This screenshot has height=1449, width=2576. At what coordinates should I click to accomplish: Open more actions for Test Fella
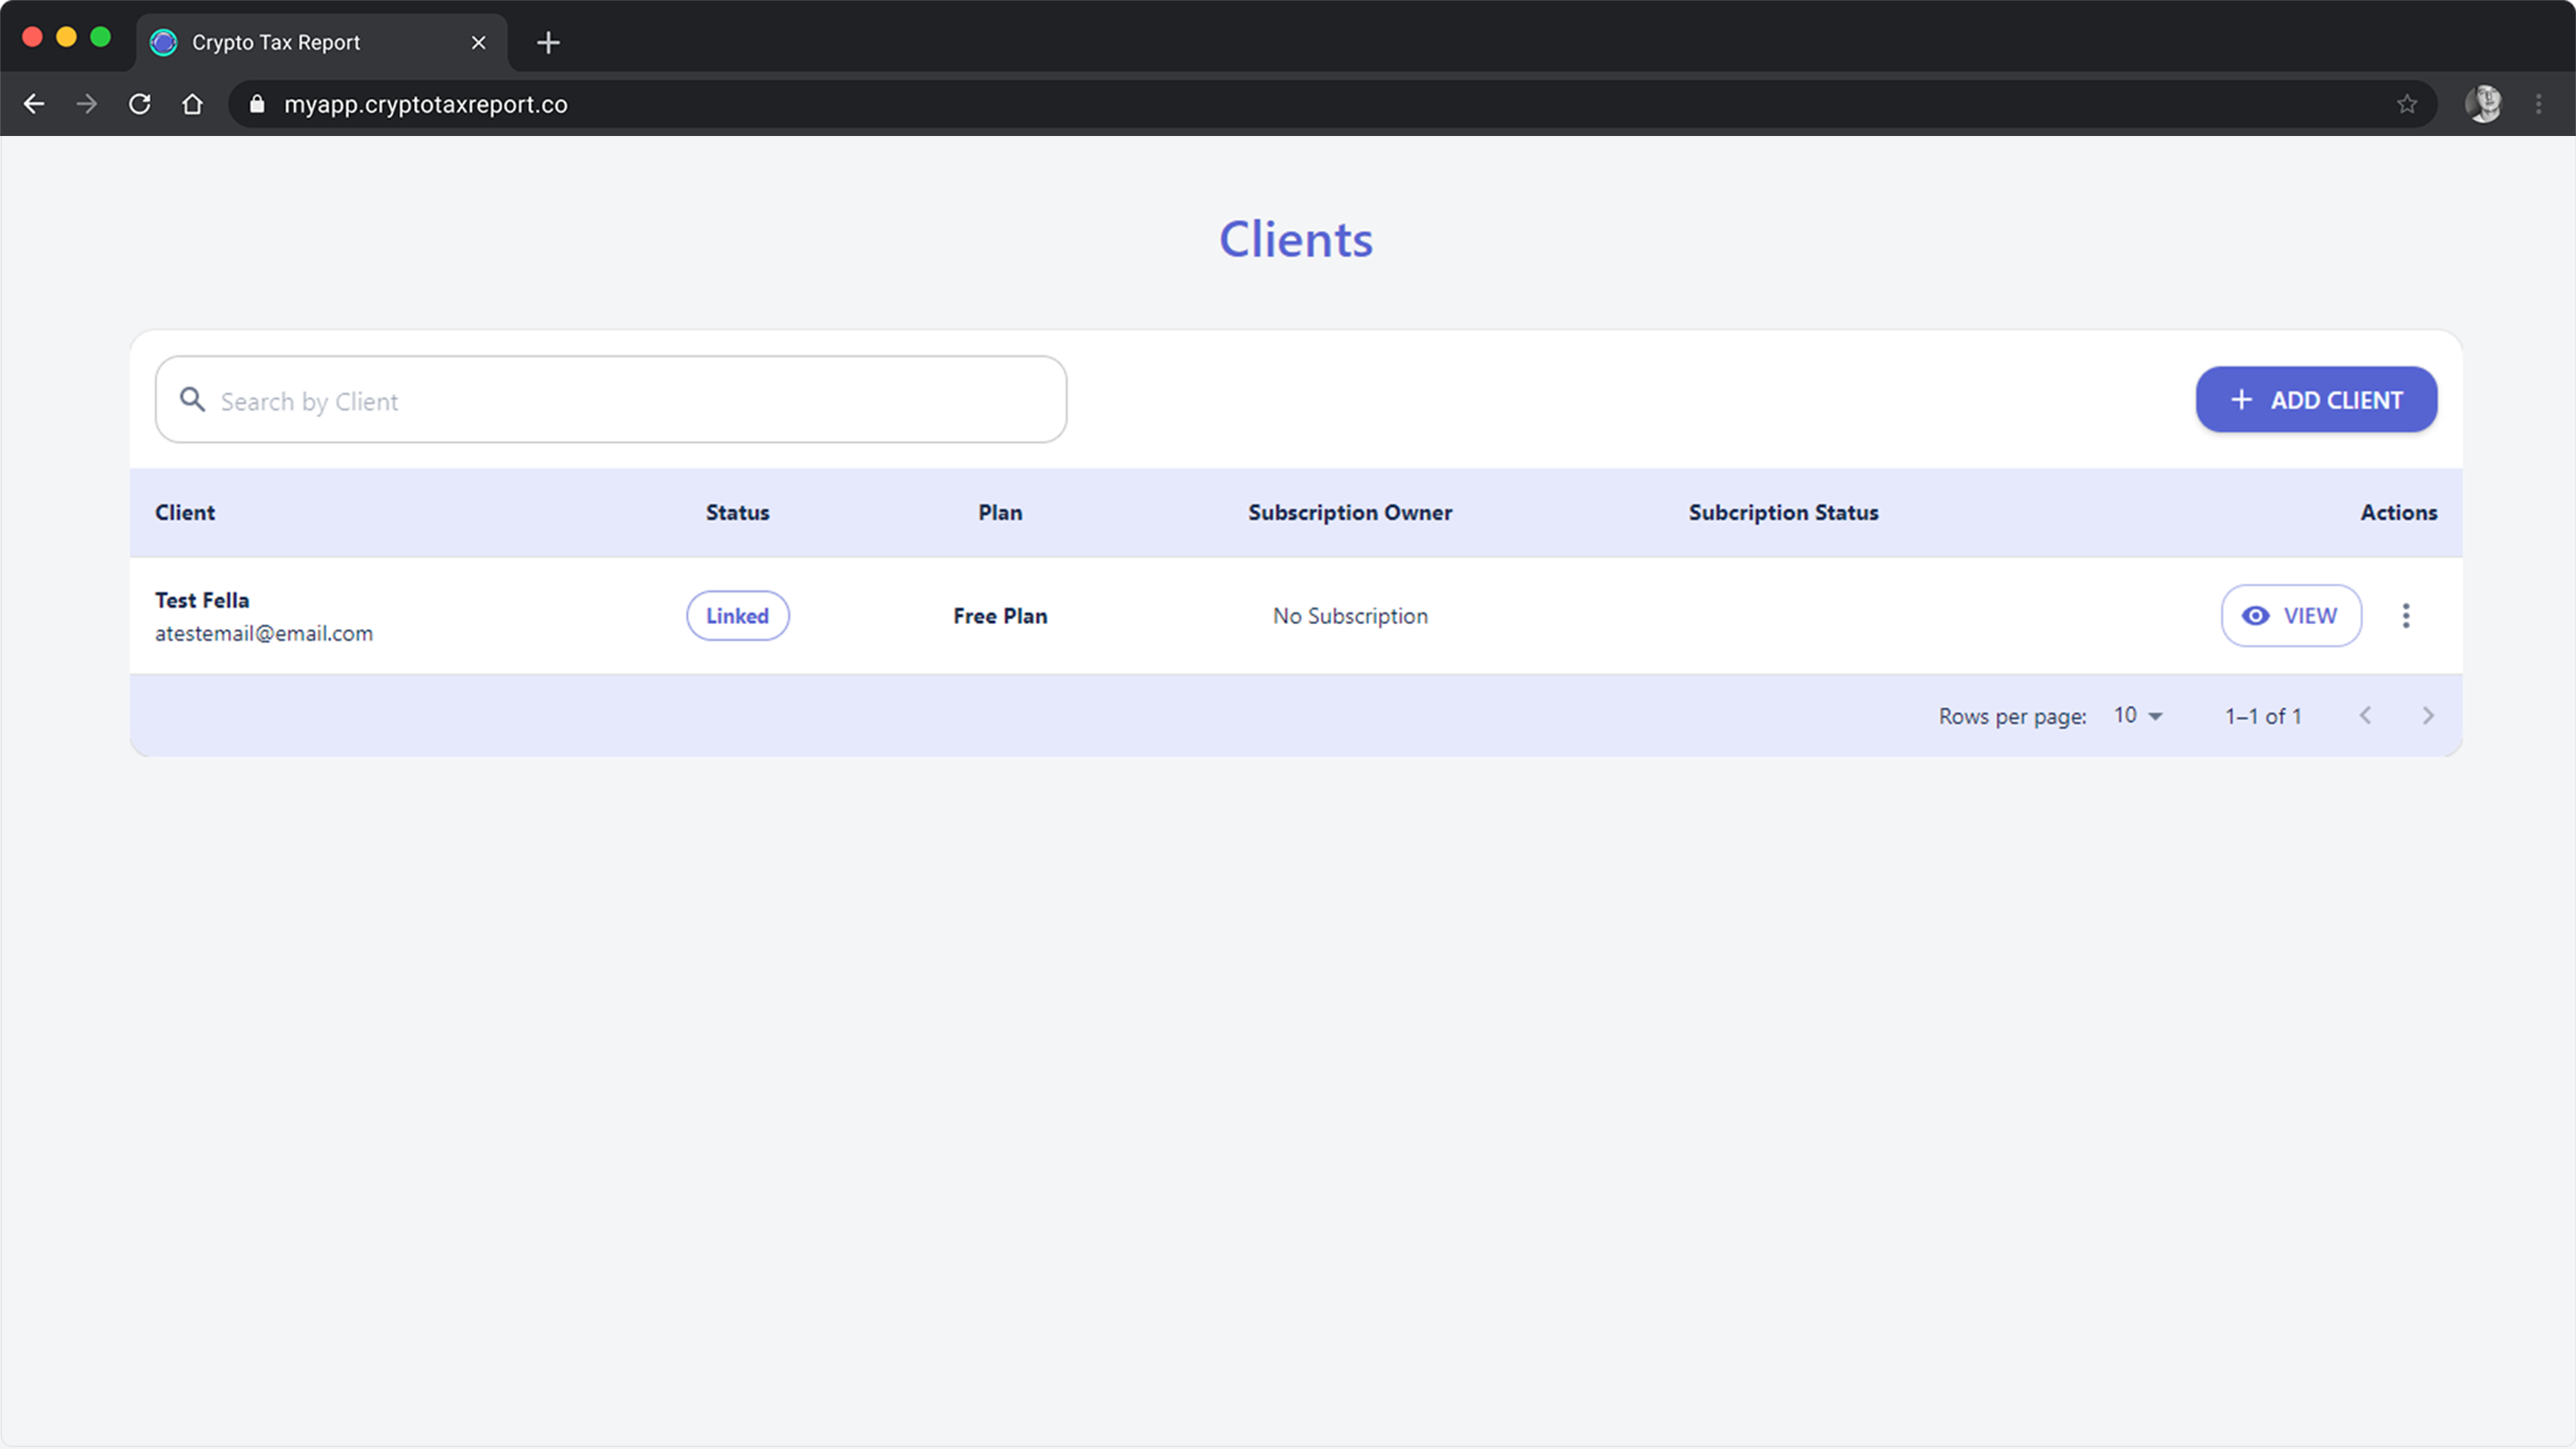pyautogui.click(x=2406, y=616)
